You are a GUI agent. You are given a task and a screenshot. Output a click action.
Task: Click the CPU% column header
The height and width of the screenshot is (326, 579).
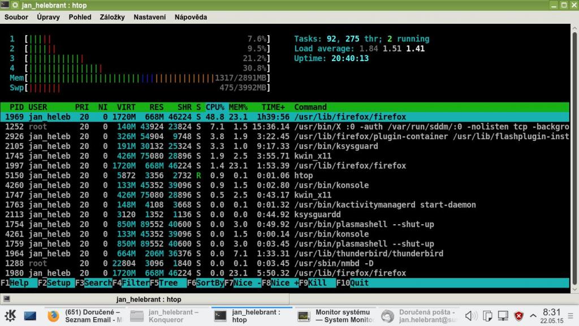(215, 107)
